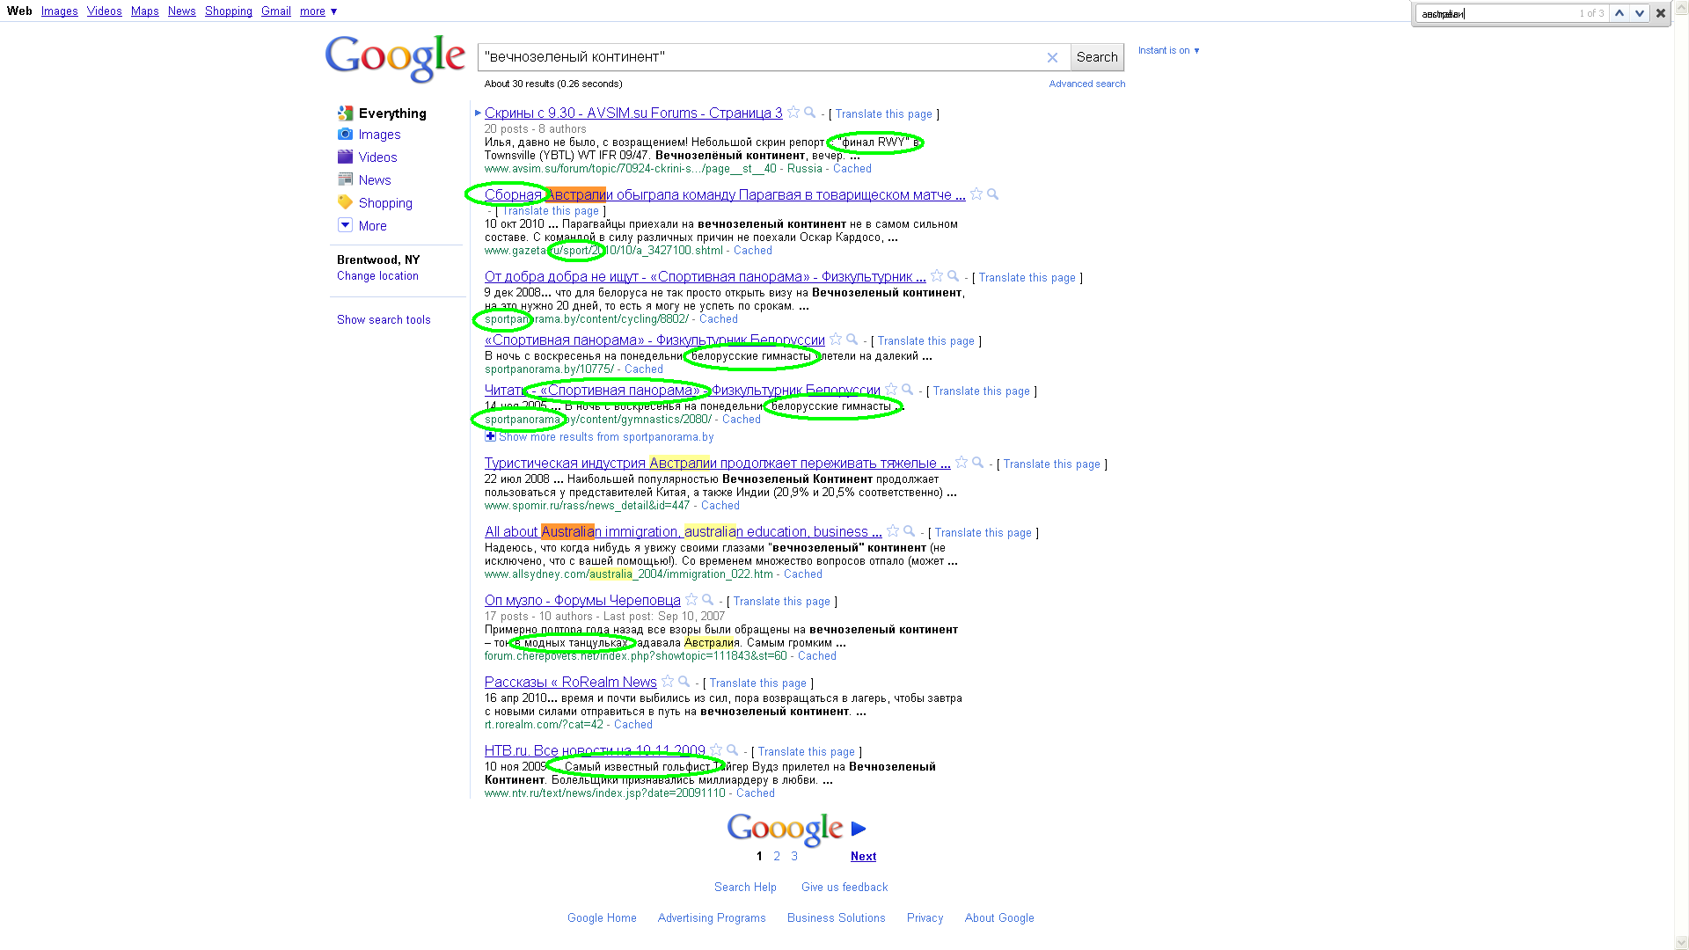Viewport: 1689px width, 950px height.
Task: Click Show search tools
Action: coord(384,320)
